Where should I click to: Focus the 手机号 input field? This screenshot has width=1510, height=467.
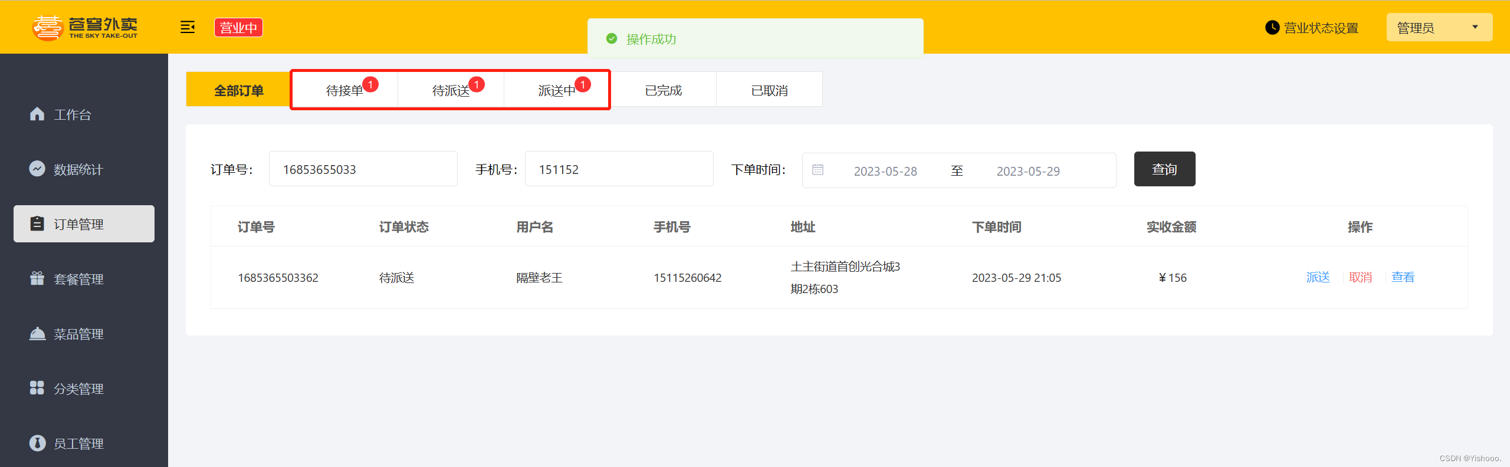619,169
